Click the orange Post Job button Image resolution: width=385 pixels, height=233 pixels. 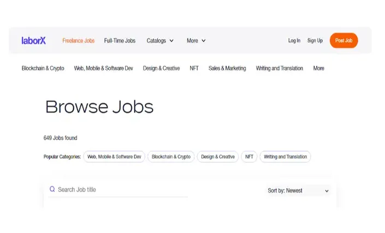pyautogui.click(x=343, y=40)
